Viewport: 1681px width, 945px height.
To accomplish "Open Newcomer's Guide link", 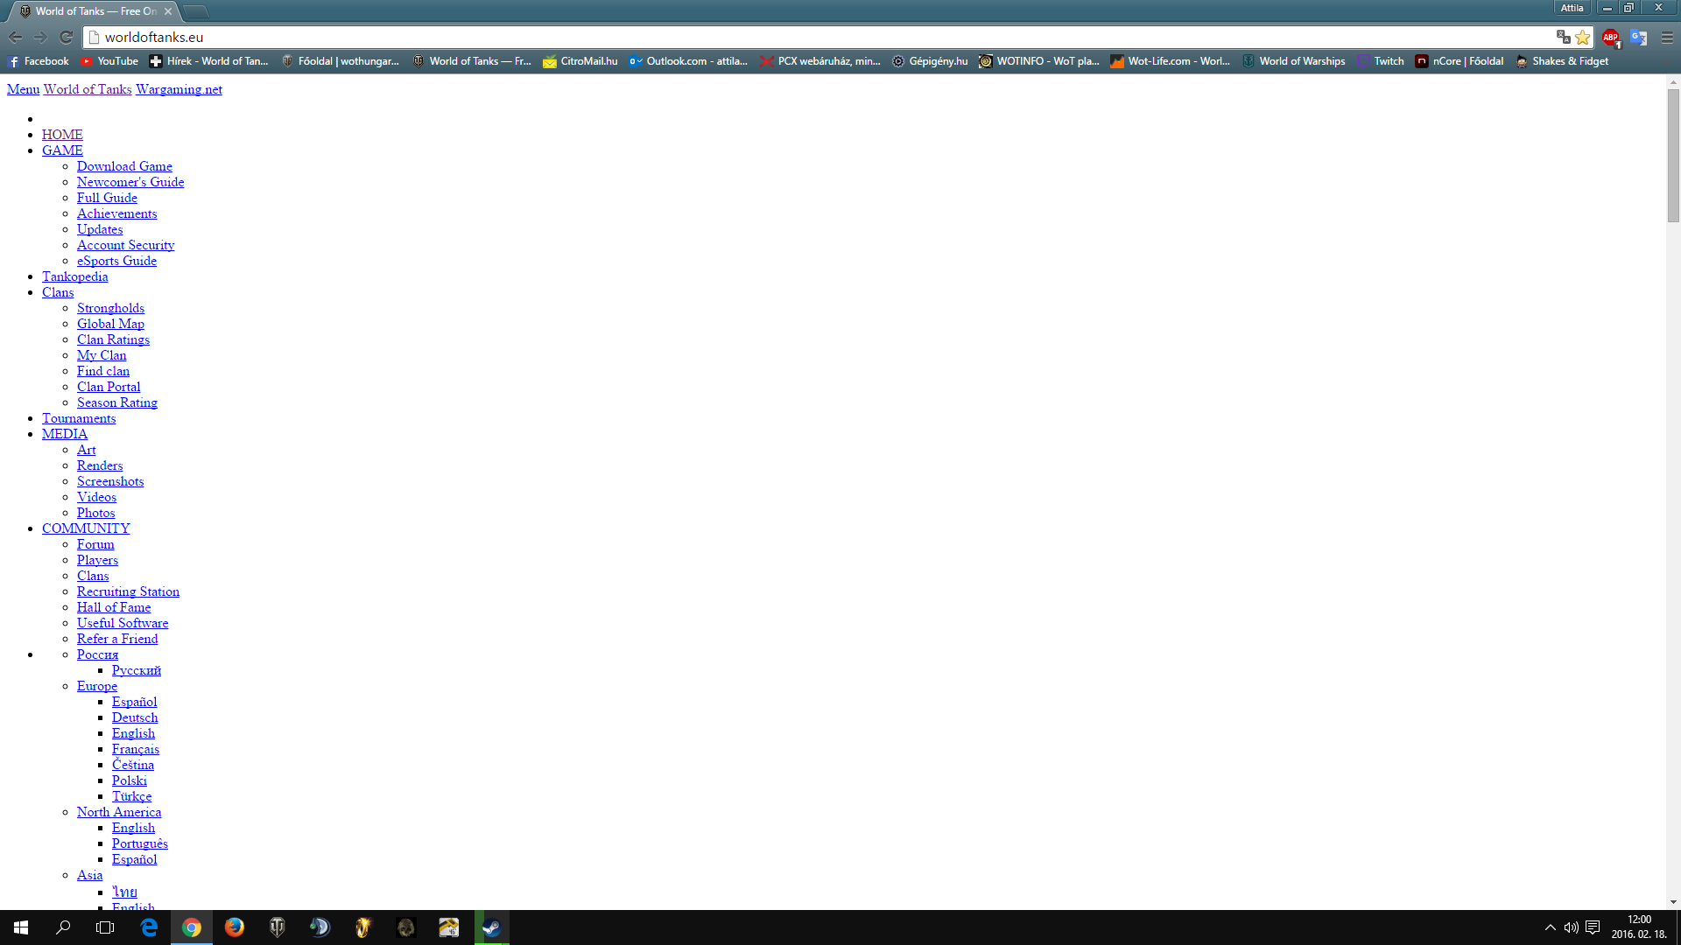I will [x=130, y=182].
